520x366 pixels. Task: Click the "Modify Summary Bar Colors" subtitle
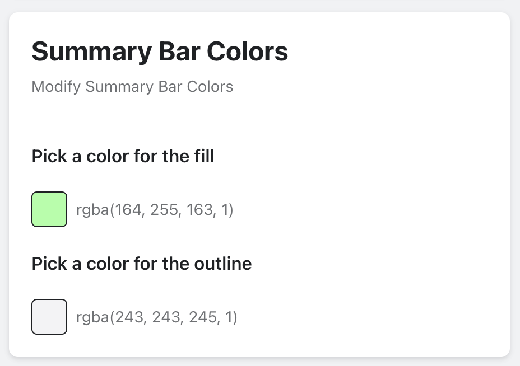tap(132, 87)
